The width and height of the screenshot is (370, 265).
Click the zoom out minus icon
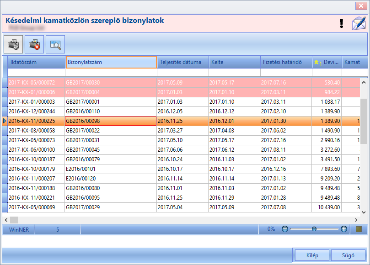click(285, 229)
